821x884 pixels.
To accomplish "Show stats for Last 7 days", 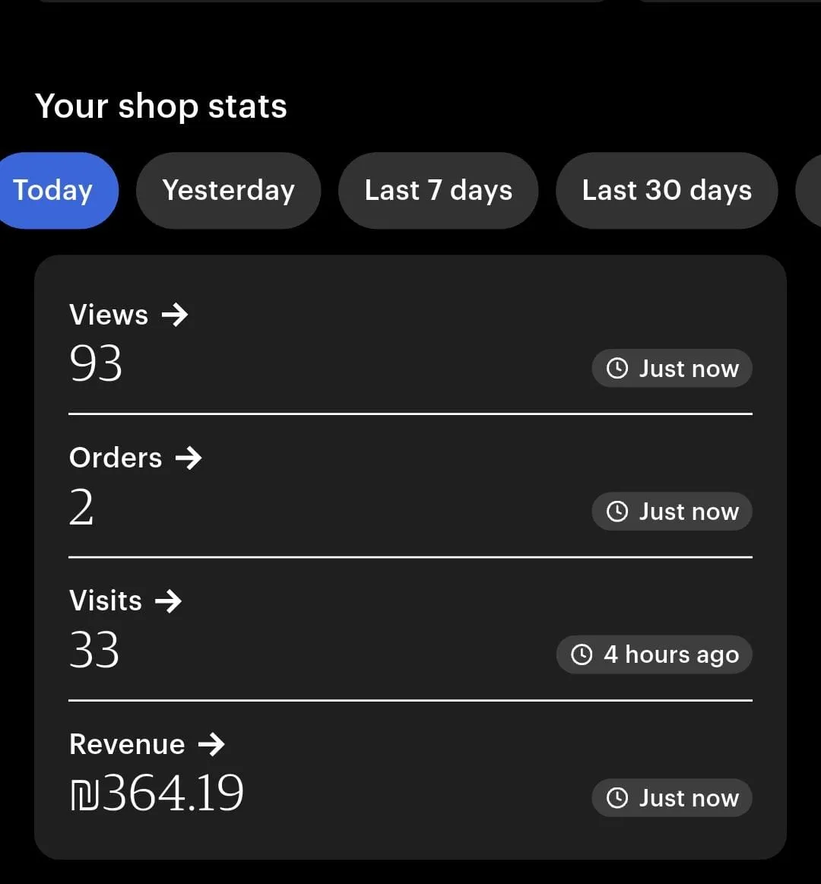I will pos(438,190).
